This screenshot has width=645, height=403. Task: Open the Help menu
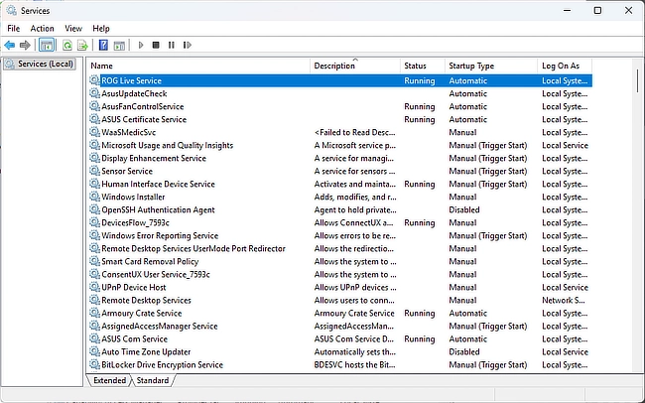pos(101,29)
